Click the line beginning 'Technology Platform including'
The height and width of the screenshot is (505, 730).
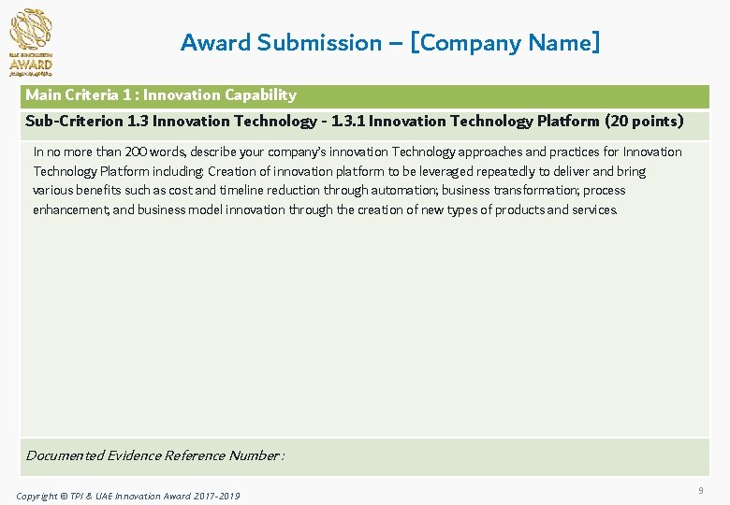tap(339, 171)
